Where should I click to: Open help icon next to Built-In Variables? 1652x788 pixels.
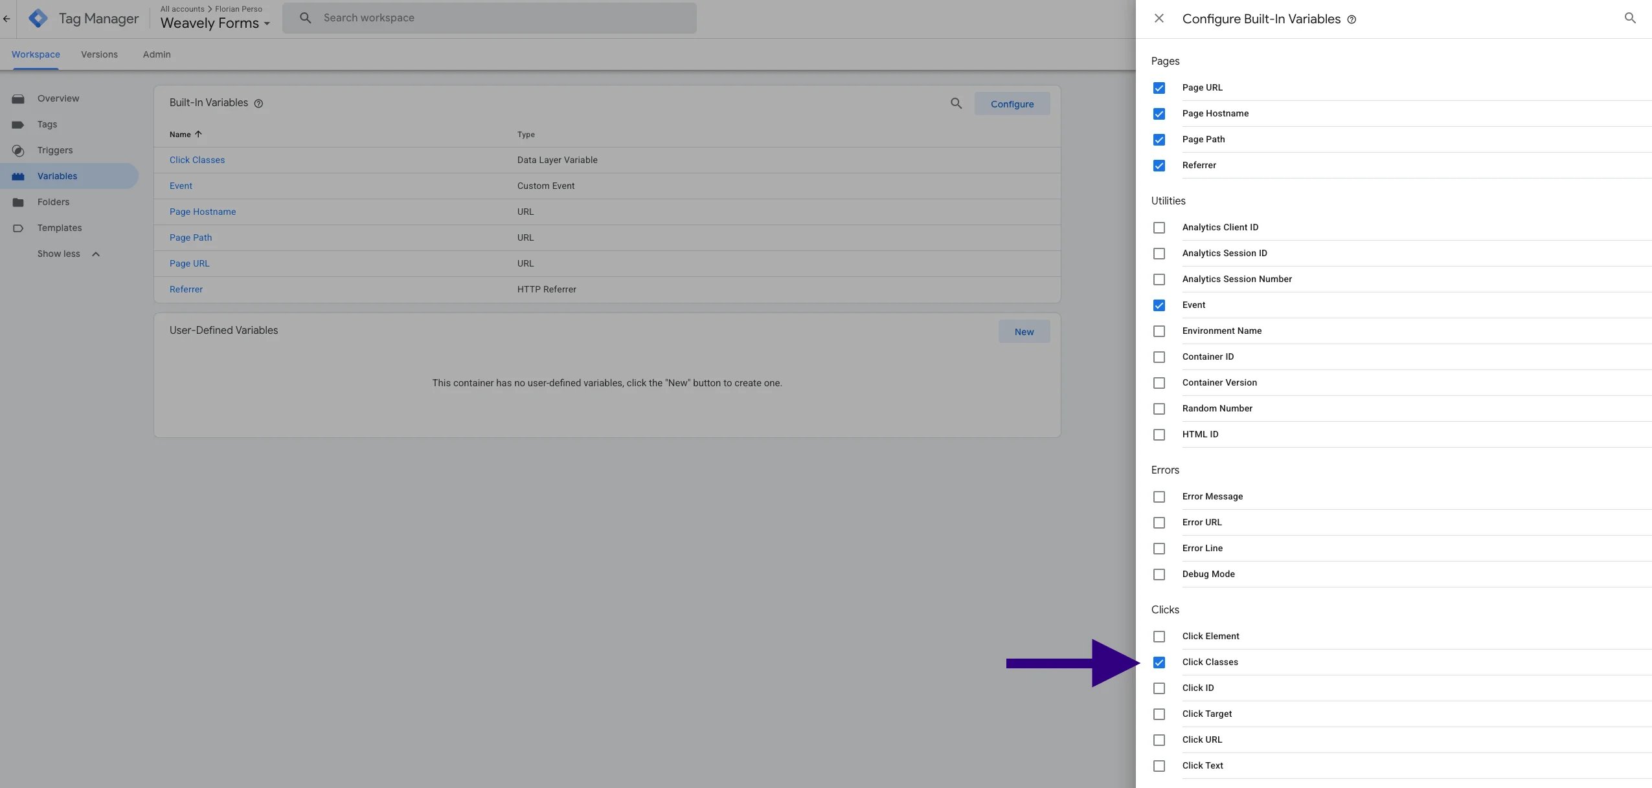click(258, 104)
